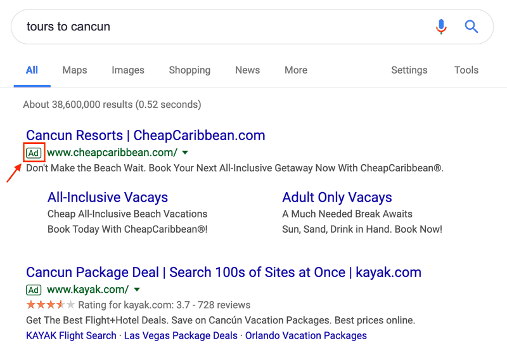Open the More search options menu
This screenshot has width=507, height=355.
pyautogui.click(x=296, y=70)
